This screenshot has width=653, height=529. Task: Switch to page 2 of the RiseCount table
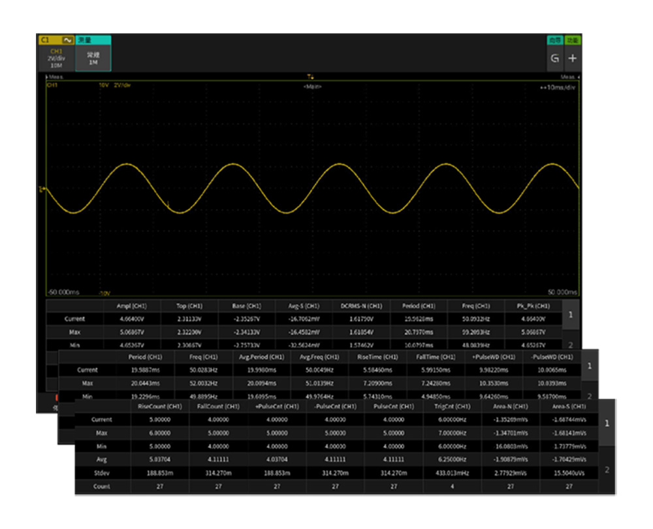pyautogui.click(x=607, y=469)
